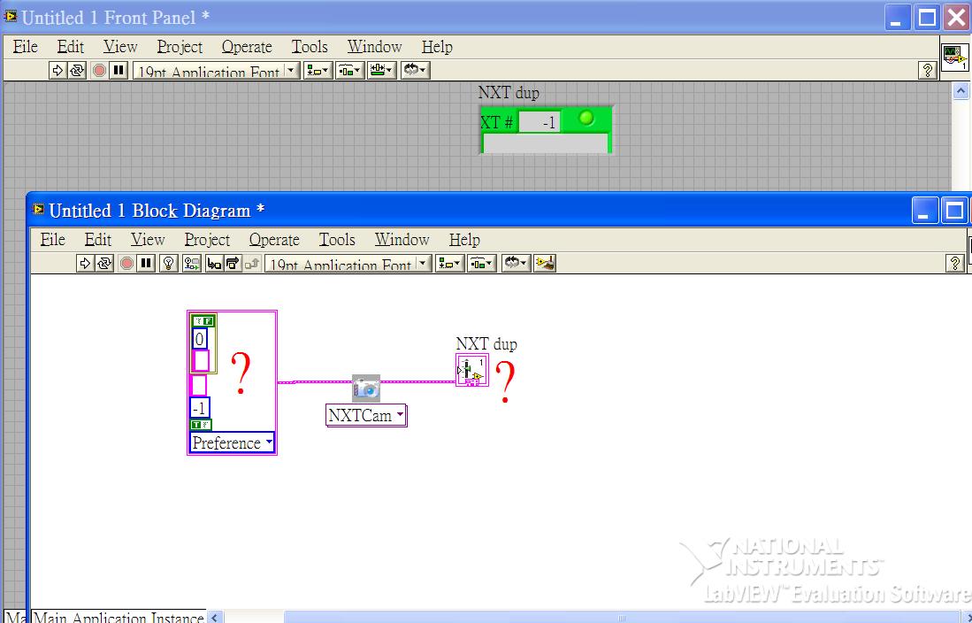Click Clean Up Diagram broom icon
The width and height of the screenshot is (972, 623).
pyautogui.click(x=545, y=263)
